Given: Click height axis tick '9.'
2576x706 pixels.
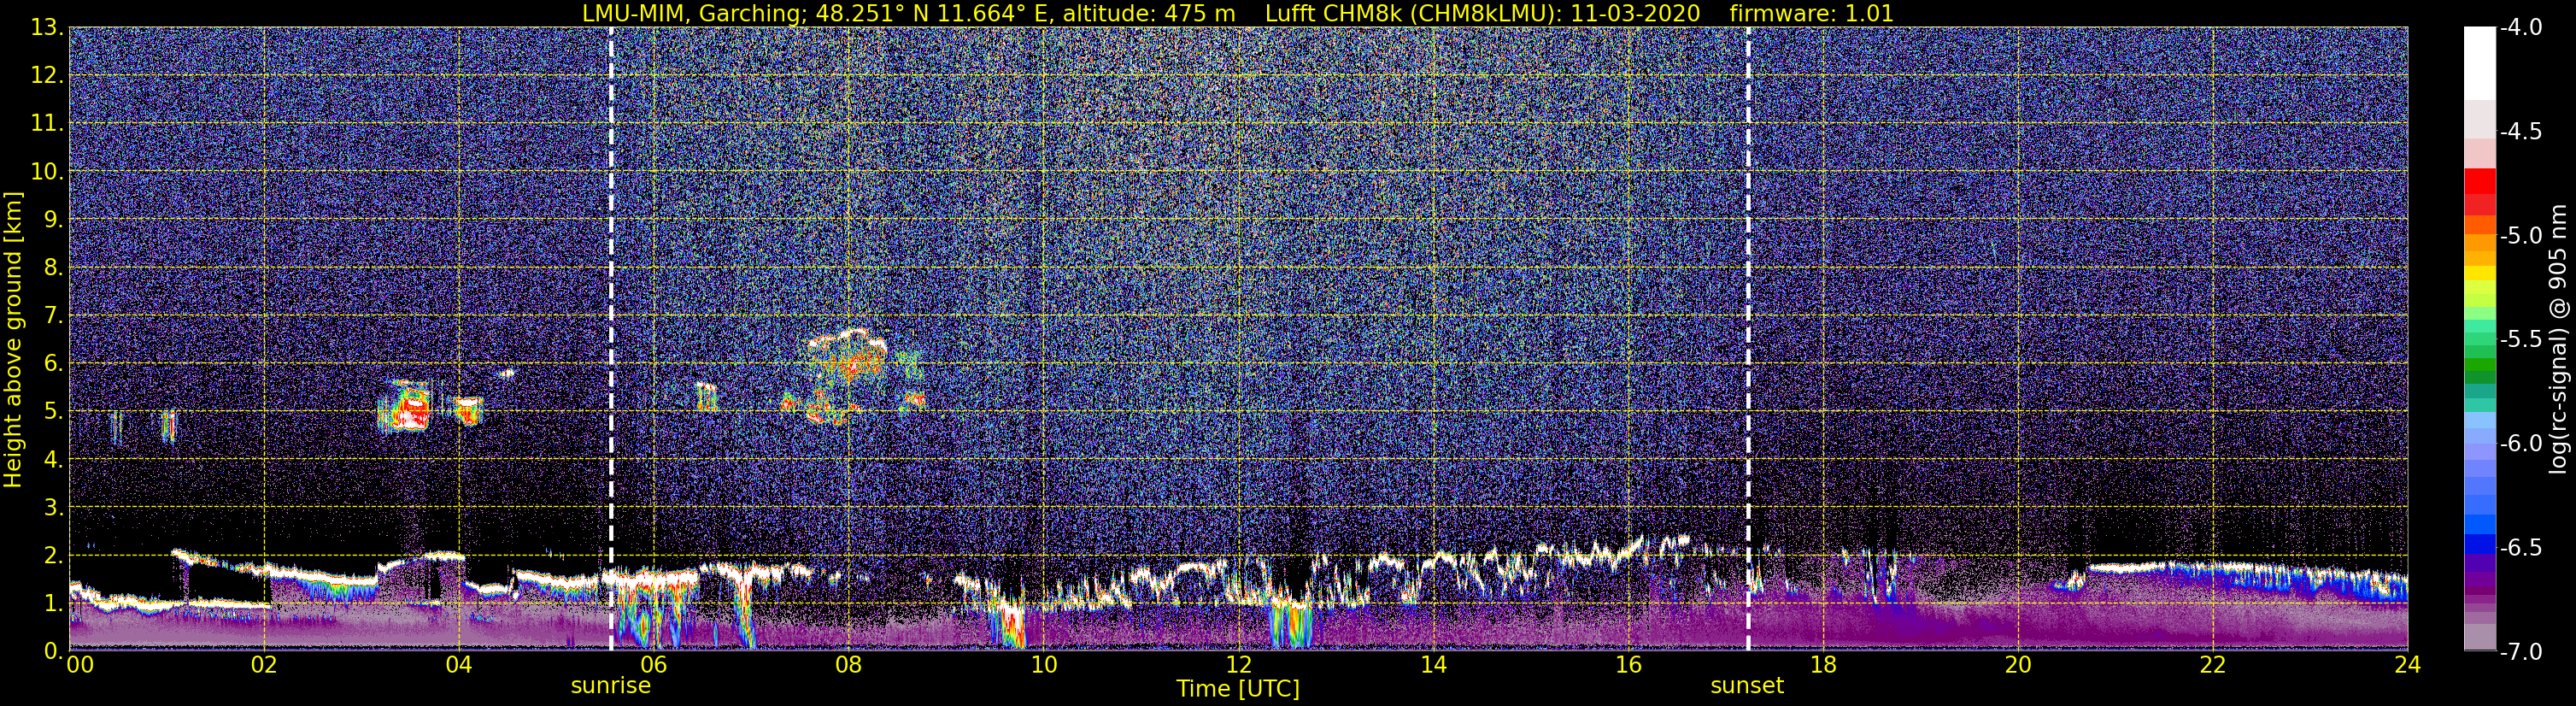Looking at the screenshot, I should [x=53, y=219].
